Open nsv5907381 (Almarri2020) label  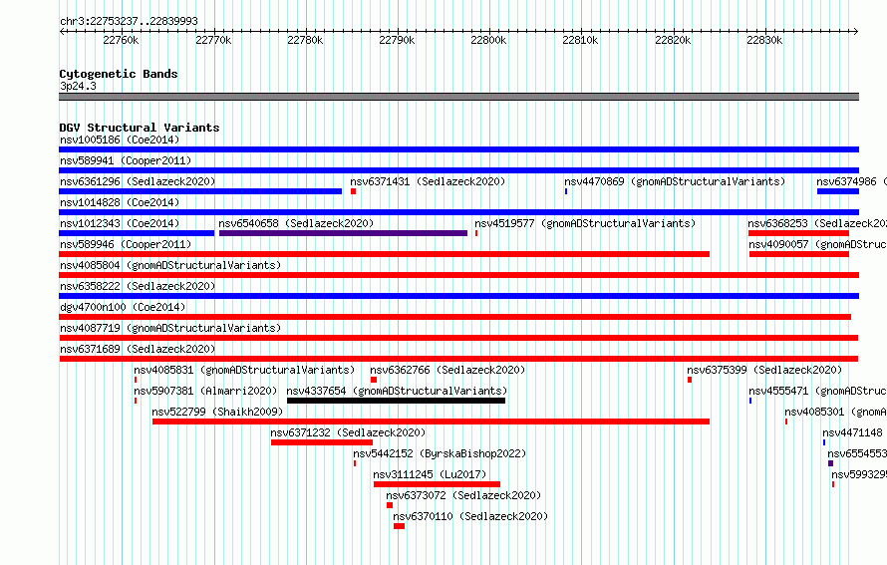(x=205, y=391)
